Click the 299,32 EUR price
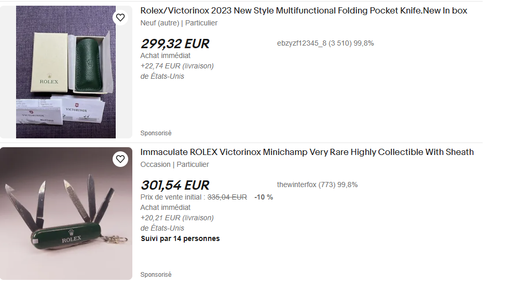The height and width of the screenshot is (283, 506). click(x=175, y=44)
